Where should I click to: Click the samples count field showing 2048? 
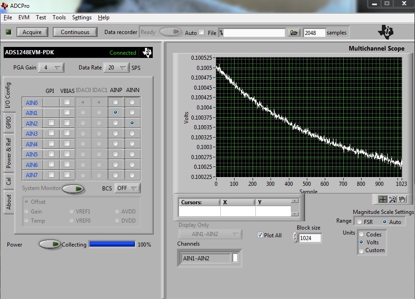coord(314,33)
